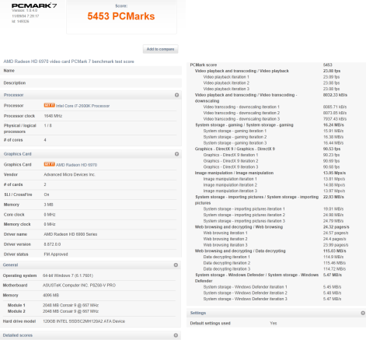Click the General section header title
This screenshot has width=373, height=340.
click(x=10, y=265)
